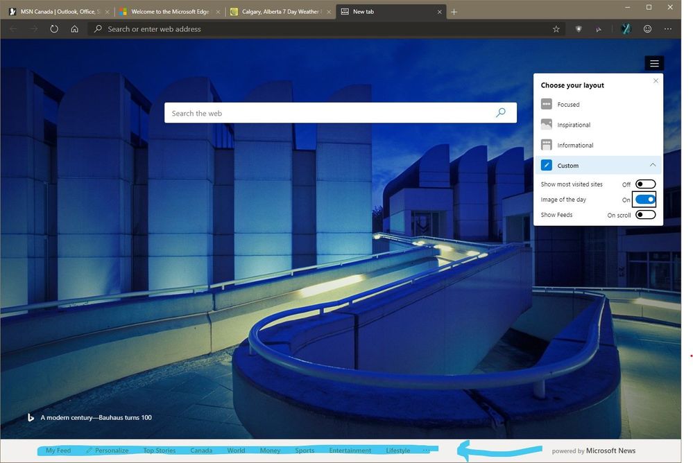Open the My Feed link

coord(58,451)
